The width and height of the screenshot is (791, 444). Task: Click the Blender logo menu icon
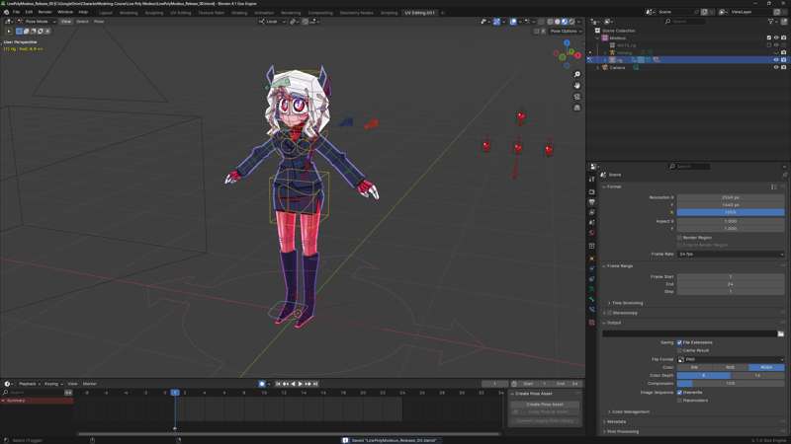tap(6, 12)
